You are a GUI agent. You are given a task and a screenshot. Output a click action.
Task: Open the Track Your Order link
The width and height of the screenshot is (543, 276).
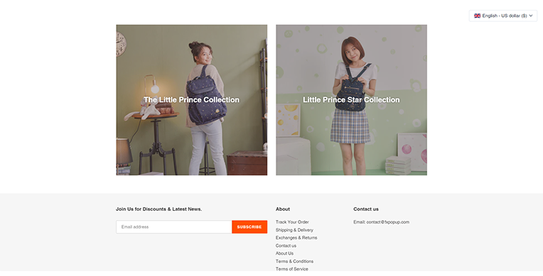tap(292, 222)
